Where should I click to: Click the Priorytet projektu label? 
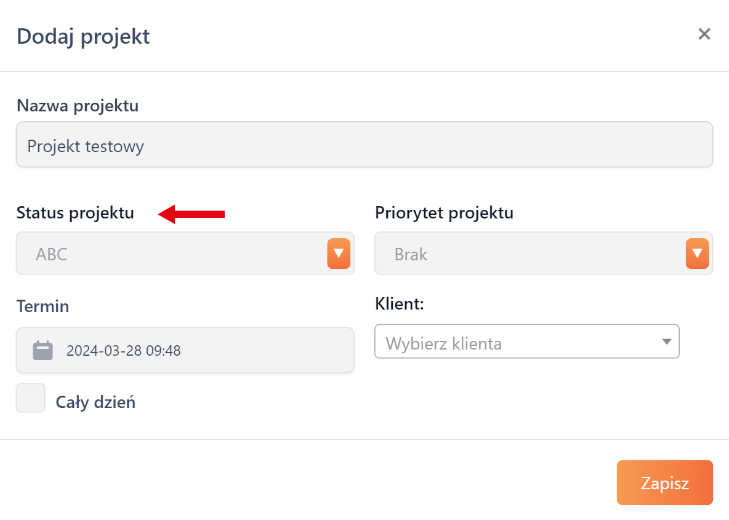(x=444, y=213)
